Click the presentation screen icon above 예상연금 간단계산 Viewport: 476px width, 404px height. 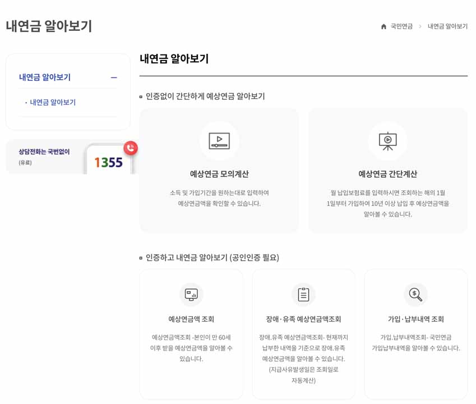coord(389,141)
